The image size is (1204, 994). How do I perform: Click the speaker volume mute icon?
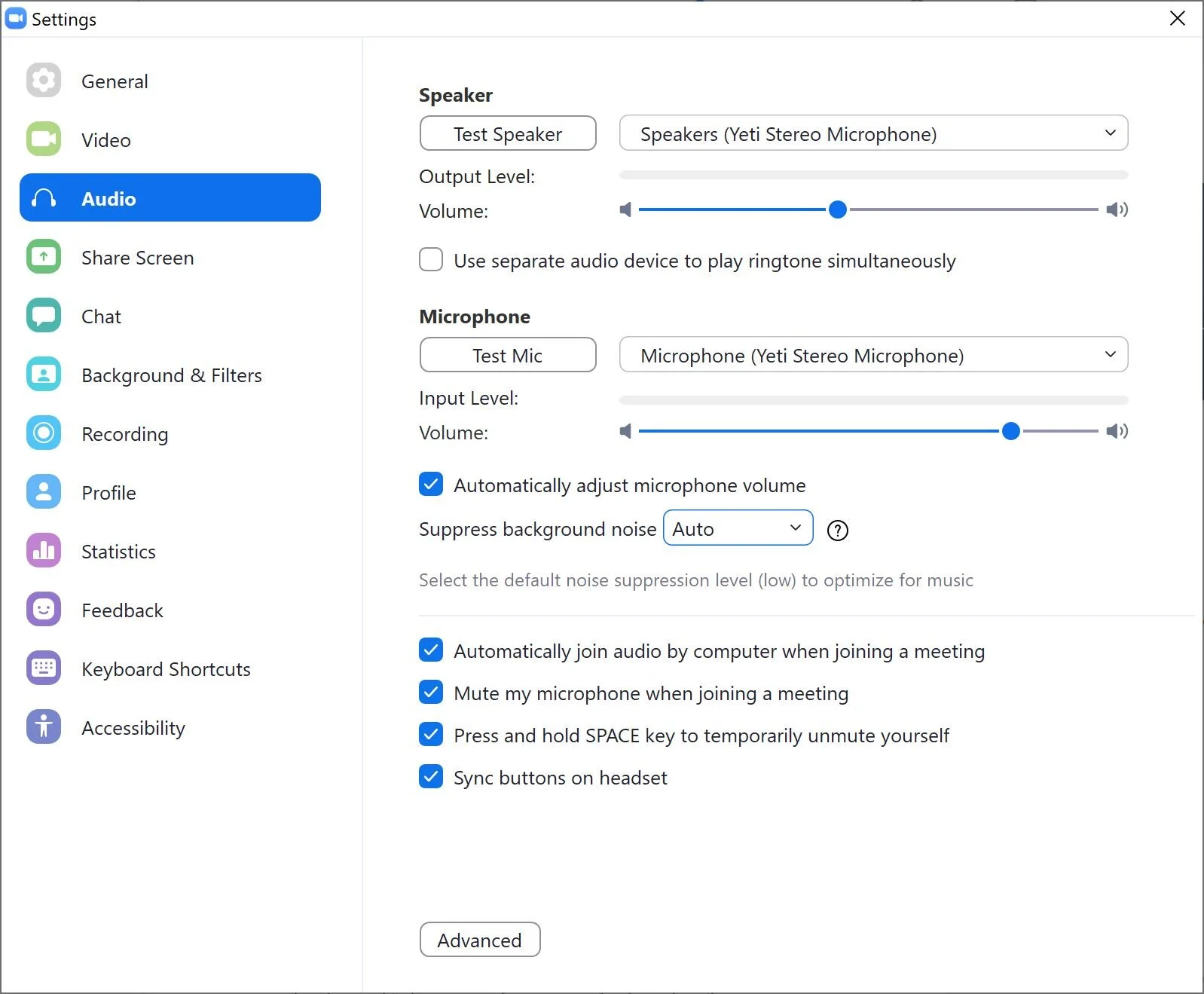pyautogui.click(x=625, y=210)
